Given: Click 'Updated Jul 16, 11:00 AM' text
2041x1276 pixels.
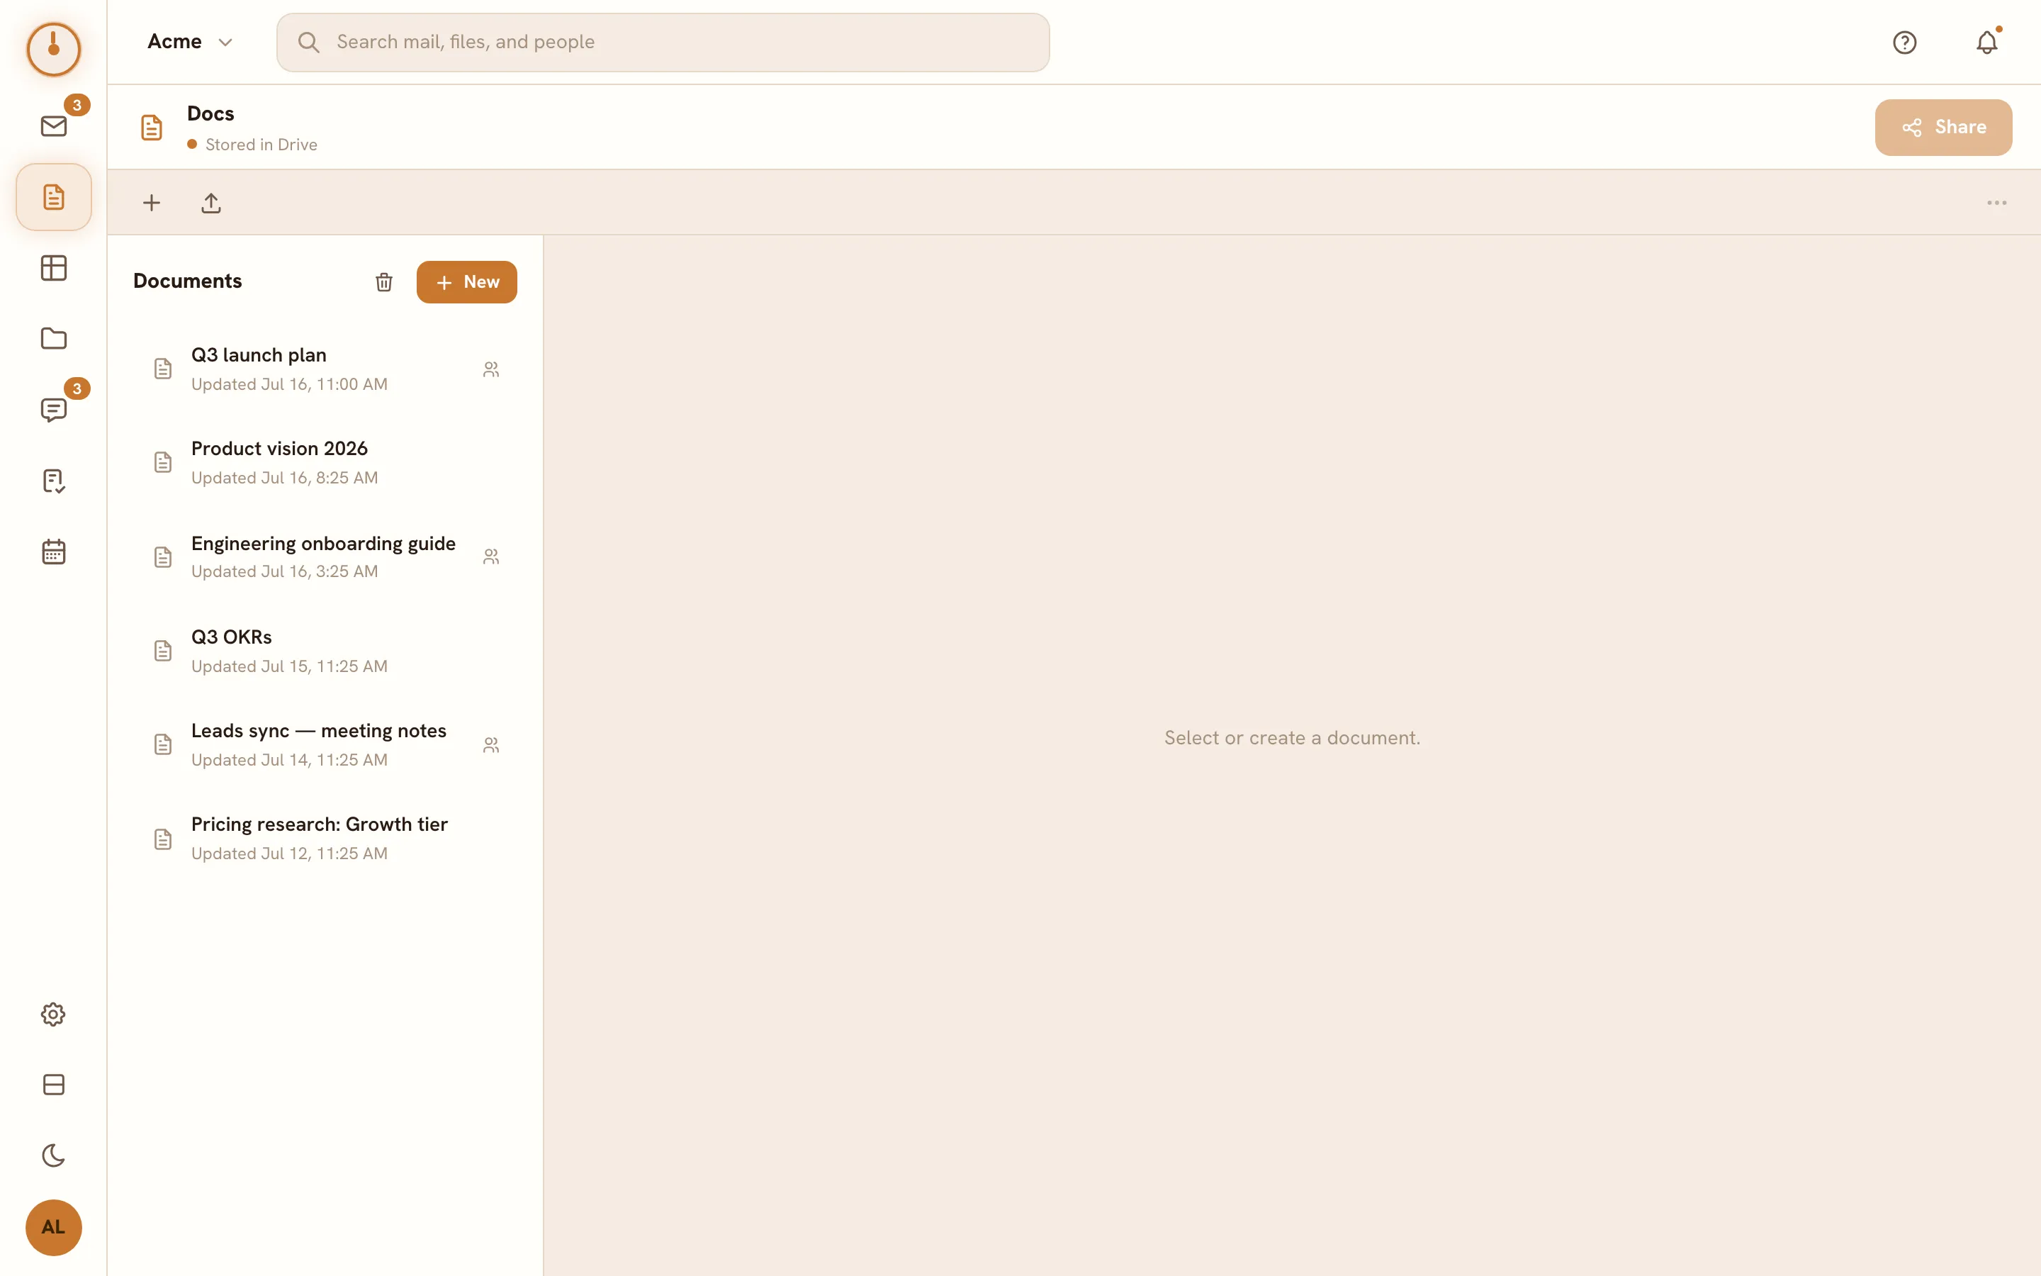Looking at the screenshot, I should tap(289, 384).
